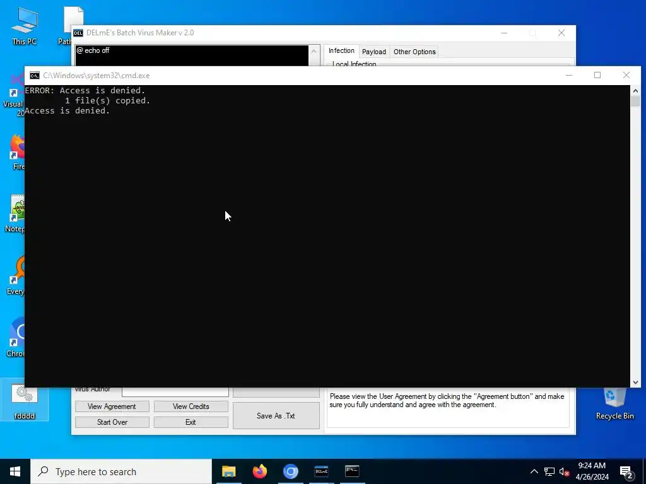Screen dimensions: 646x484
Task: Open the Notepad++ desktop shortcut
Action: pos(15,214)
